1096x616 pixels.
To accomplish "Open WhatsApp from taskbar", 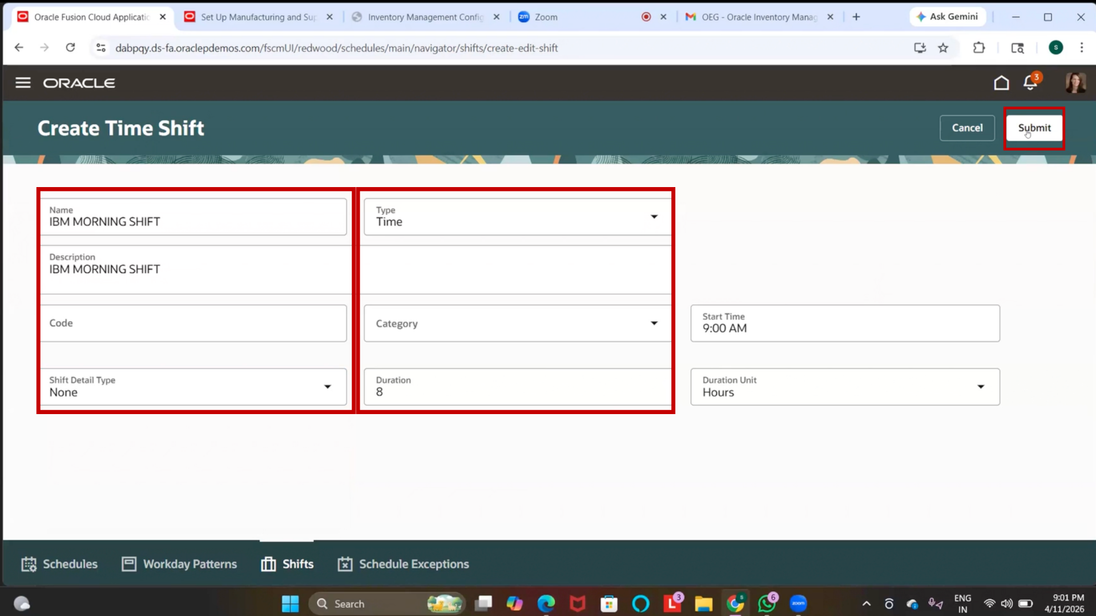I will pyautogui.click(x=767, y=602).
